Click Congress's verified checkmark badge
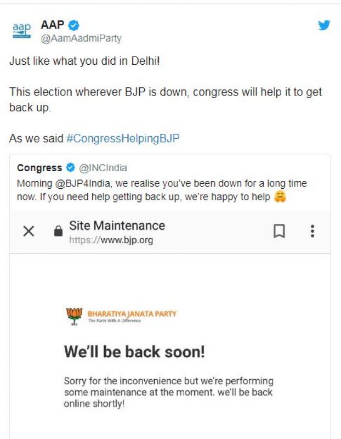Image resolution: width=341 pixels, height=439 pixels. pyautogui.click(x=70, y=168)
